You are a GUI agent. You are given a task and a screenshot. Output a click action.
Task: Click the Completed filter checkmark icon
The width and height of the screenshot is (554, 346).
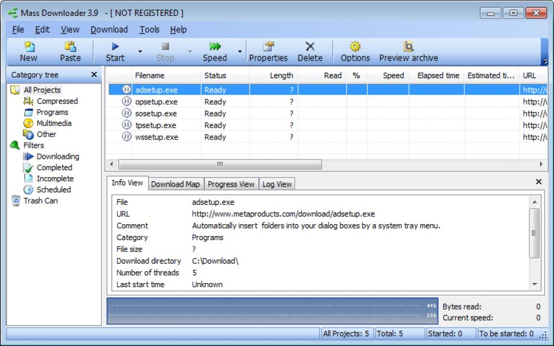pos(28,168)
